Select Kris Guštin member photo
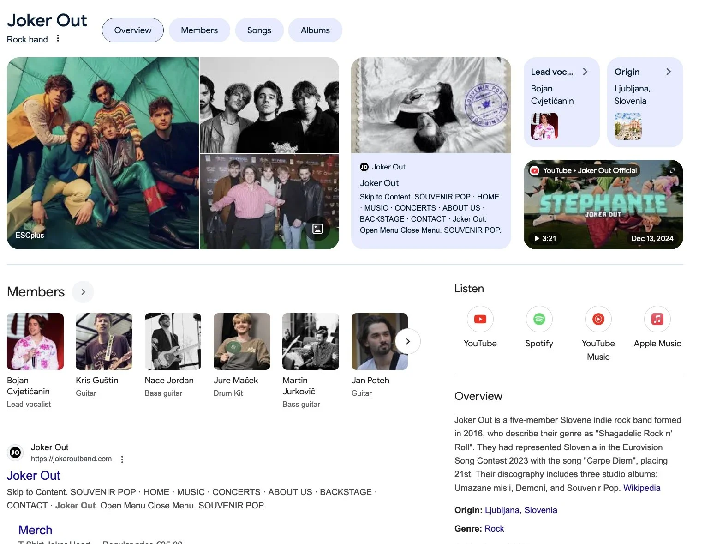This screenshot has height=544, width=705. pyautogui.click(x=104, y=341)
